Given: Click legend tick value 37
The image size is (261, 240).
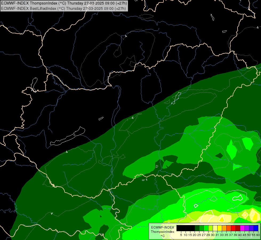Looking at the screenshot, I should (x=231, y=235).
